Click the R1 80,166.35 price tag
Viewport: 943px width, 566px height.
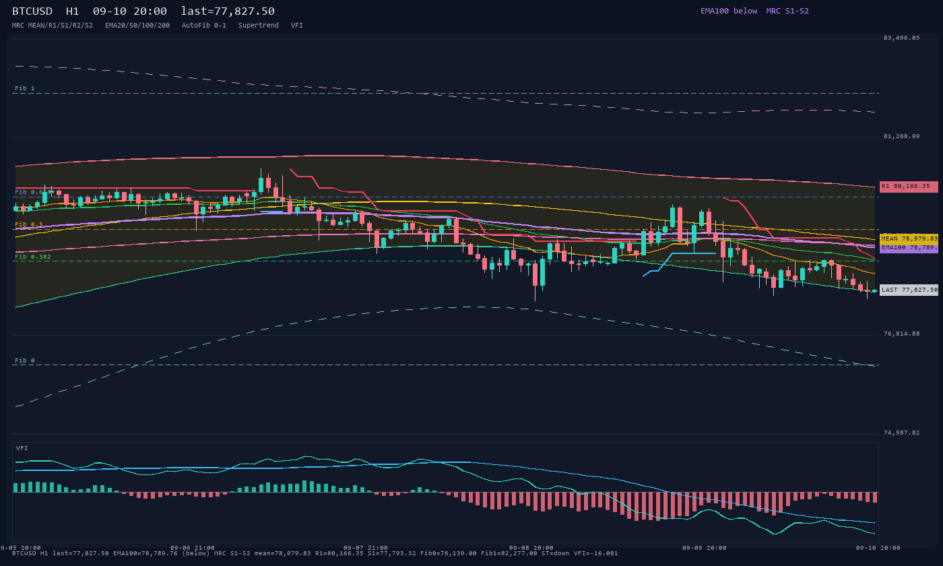[909, 187]
